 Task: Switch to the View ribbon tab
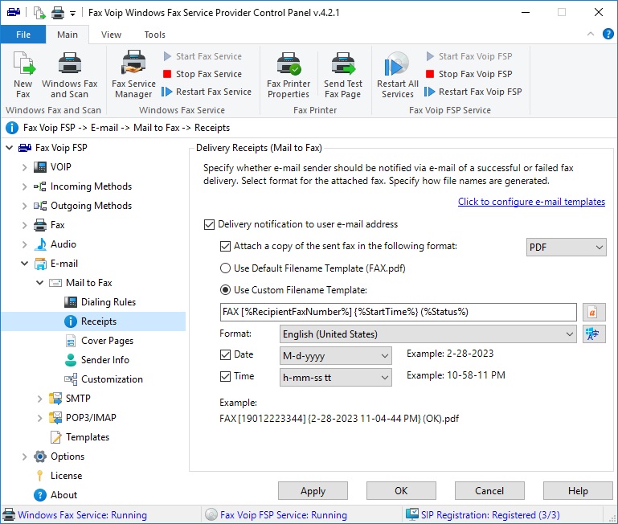[x=111, y=35]
